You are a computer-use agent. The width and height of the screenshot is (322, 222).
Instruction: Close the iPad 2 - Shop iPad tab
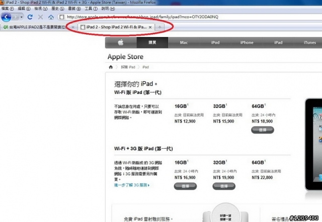click(150, 27)
